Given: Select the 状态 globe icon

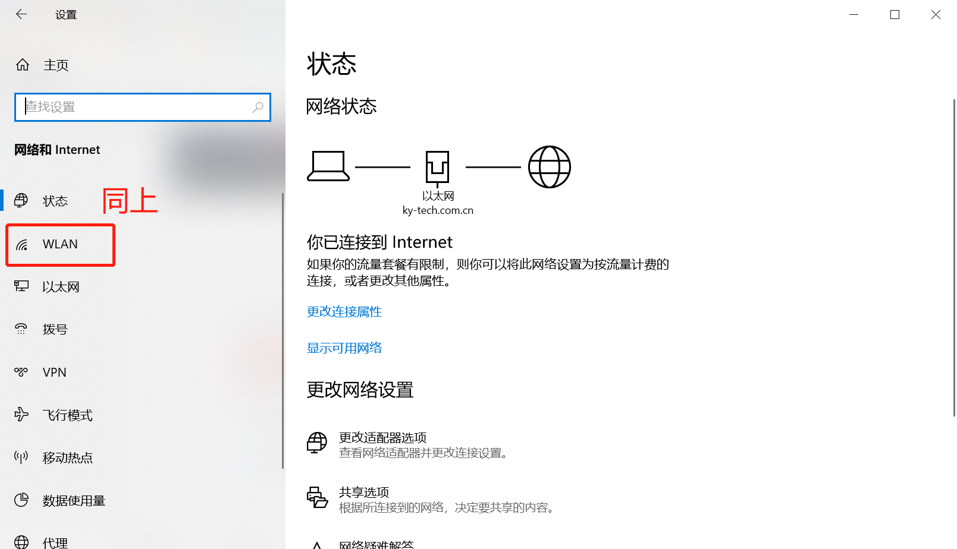Looking at the screenshot, I should click(21, 201).
